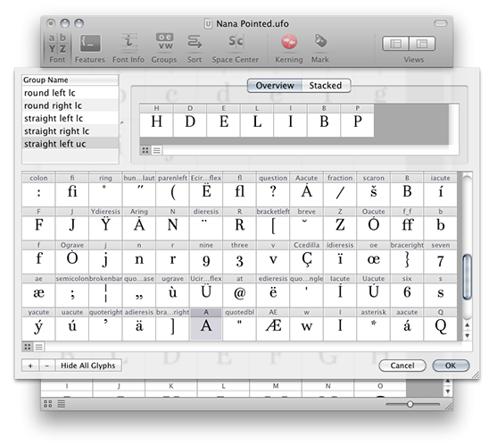The height and width of the screenshot is (446, 497).
Task: Select the Ccedilla glyph cell
Action: 307,257
